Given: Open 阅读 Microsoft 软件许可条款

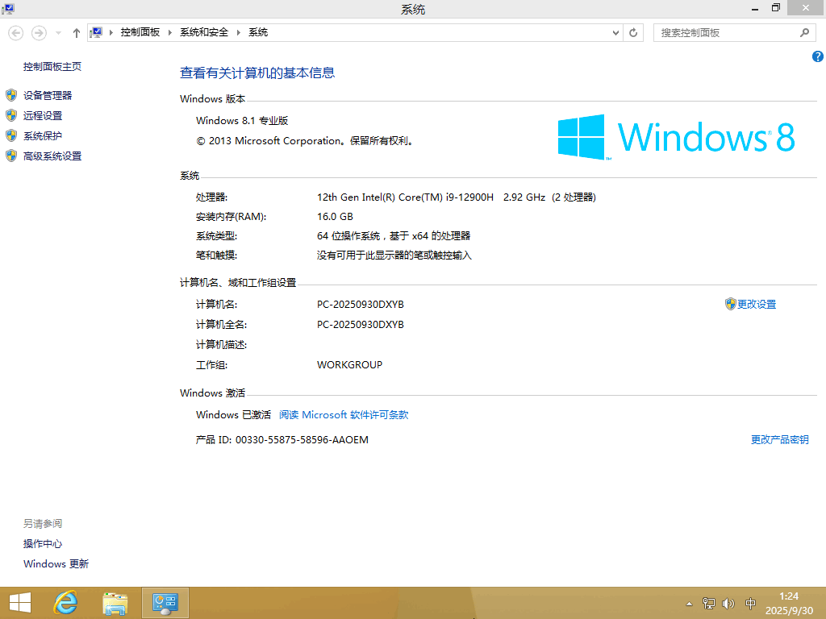Looking at the screenshot, I should 343,414.
